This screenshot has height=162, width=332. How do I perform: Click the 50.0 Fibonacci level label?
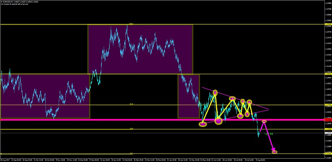131,128
